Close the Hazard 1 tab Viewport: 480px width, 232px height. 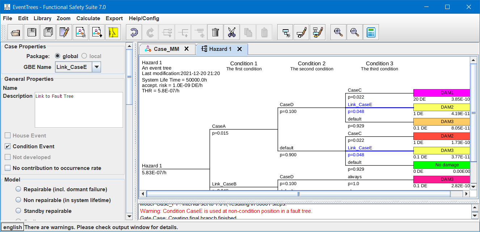click(240, 49)
